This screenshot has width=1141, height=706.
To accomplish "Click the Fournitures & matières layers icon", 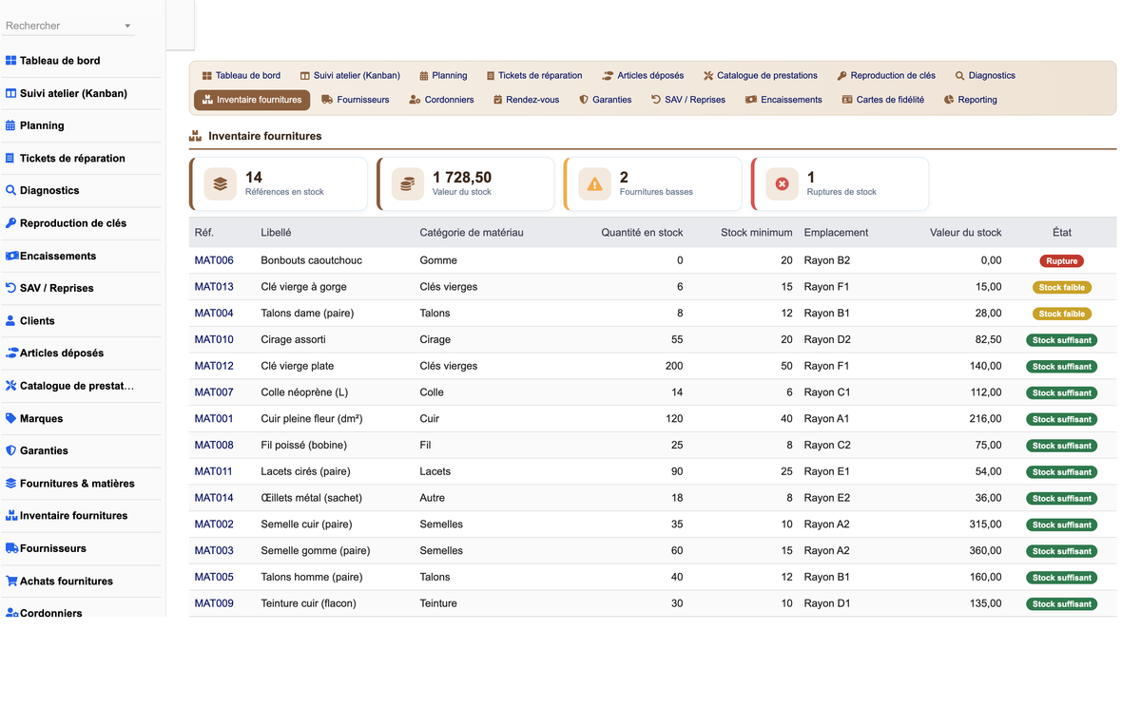I will click(11, 483).
